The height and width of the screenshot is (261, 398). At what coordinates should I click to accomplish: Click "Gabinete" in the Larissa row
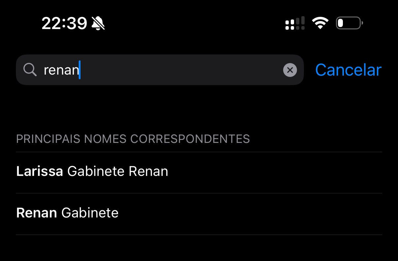tap(96, 172)
